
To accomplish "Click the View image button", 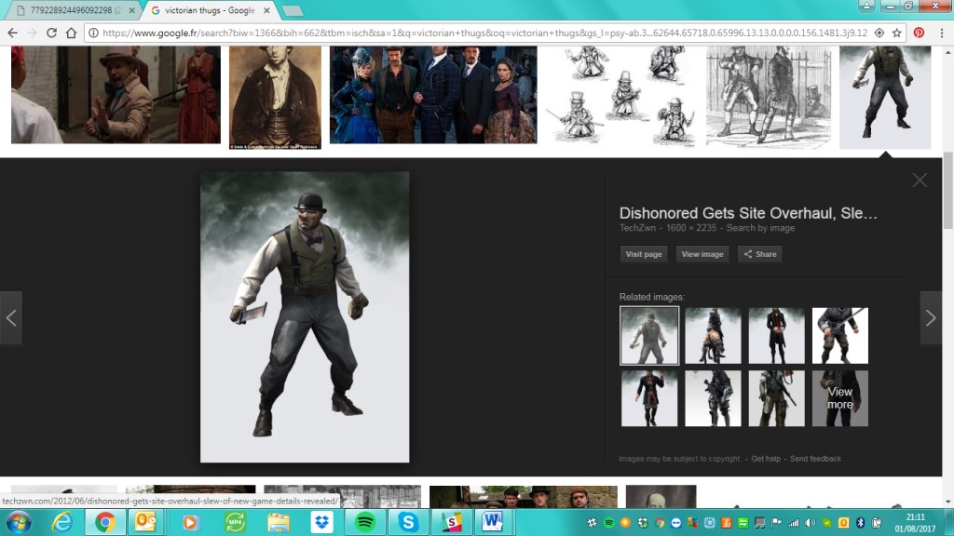I will [x=702, y=254].
